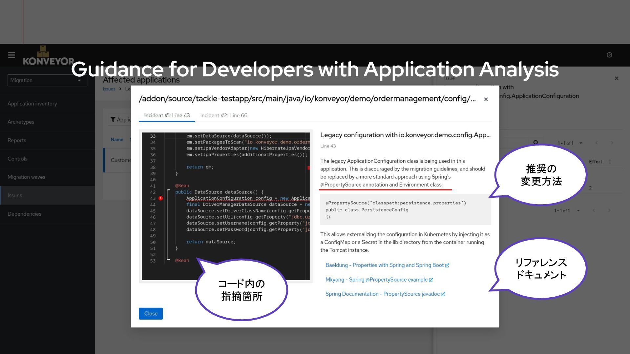630x354 pixels.
Task: Click the red error marker on line 43
Action: 161,198
